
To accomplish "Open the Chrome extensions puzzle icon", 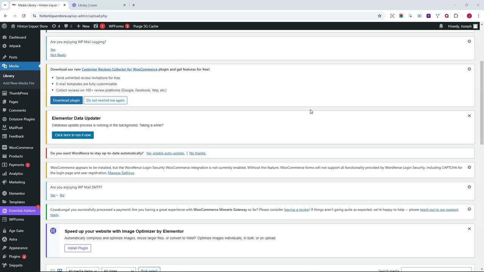I will (456, 16).
